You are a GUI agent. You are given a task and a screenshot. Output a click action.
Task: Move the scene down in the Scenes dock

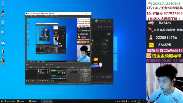pos(33,81)
